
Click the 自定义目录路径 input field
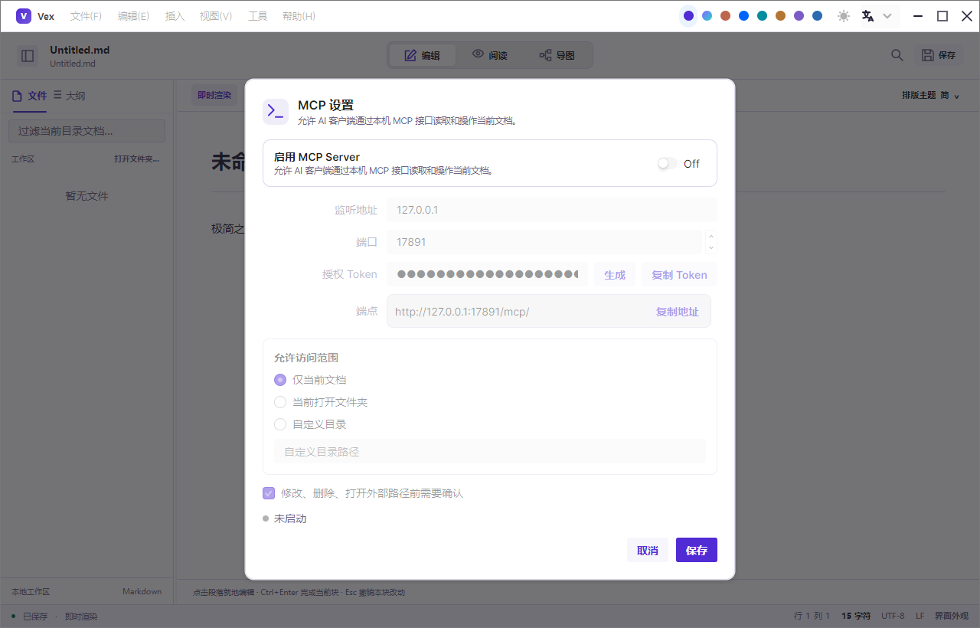[x=490, y=452]
